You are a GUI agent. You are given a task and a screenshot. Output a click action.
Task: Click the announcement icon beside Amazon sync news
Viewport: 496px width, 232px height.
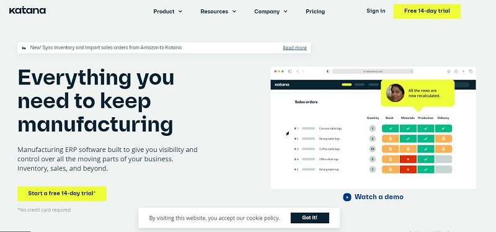[24, 48]
